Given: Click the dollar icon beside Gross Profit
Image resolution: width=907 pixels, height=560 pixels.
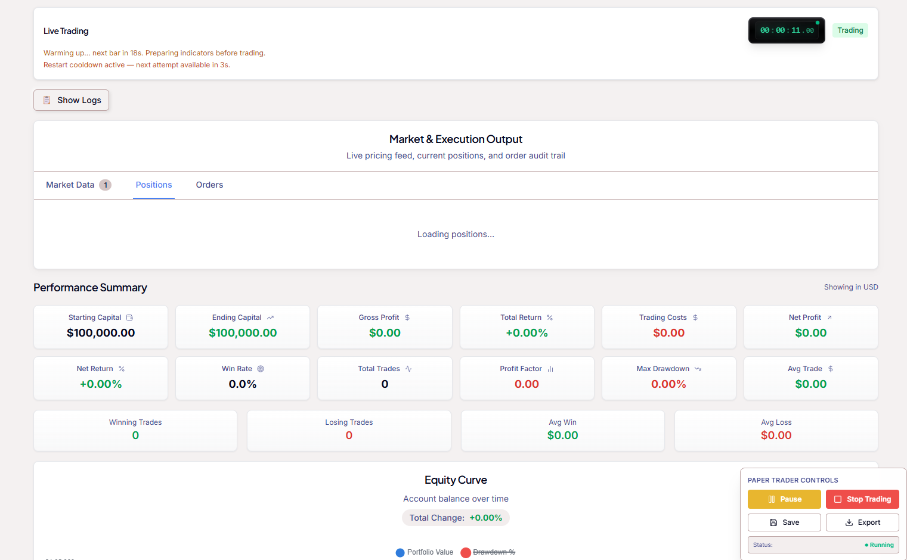Looking at the screenshot, I should coord(407,318).
